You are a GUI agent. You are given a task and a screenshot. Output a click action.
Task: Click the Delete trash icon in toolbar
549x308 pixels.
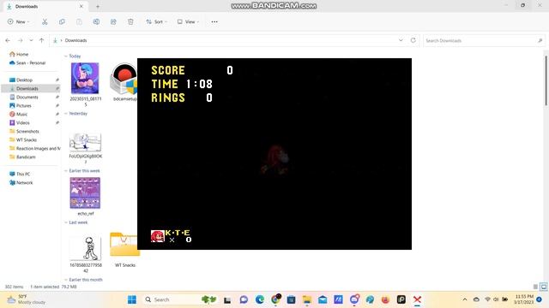pyautogui.click(x=130, y=21)
